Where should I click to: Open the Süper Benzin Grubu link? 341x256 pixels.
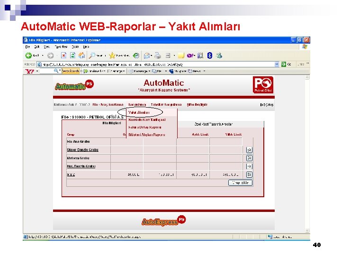coord(82,150)
